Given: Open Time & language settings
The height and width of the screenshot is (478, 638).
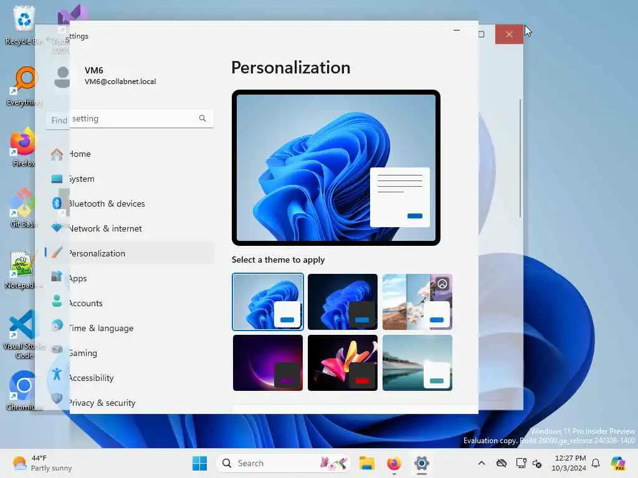Looking at the screenshot, I should (x=130, y=328).
